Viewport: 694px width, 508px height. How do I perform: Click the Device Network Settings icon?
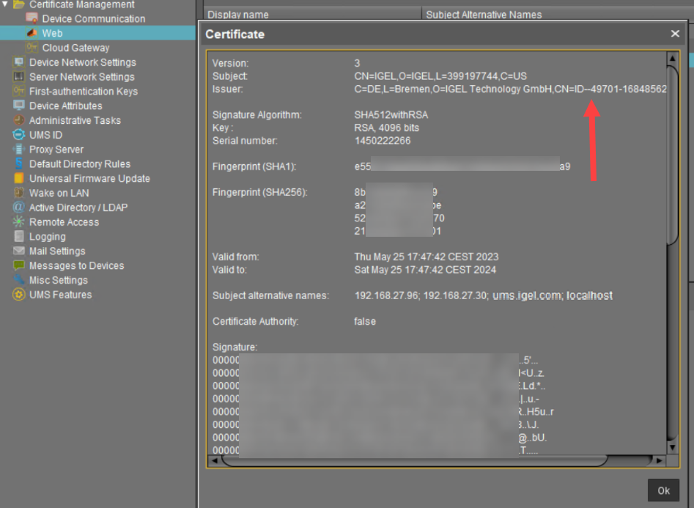(18, 62)
